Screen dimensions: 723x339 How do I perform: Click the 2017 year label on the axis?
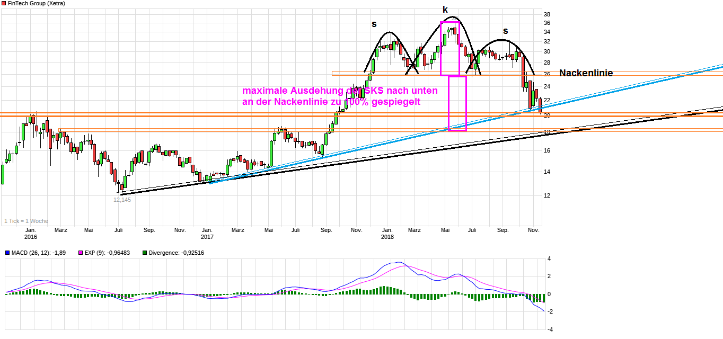[207, 237]
